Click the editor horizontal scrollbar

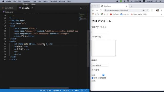click(x=39, y=88)
